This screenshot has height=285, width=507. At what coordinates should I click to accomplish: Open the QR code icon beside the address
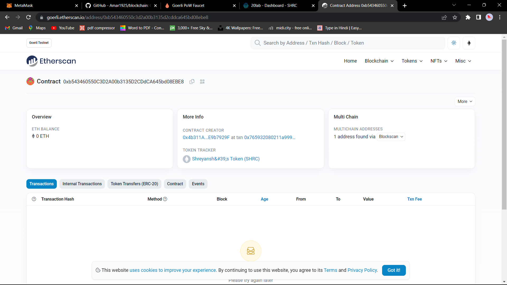click(202, 82)
